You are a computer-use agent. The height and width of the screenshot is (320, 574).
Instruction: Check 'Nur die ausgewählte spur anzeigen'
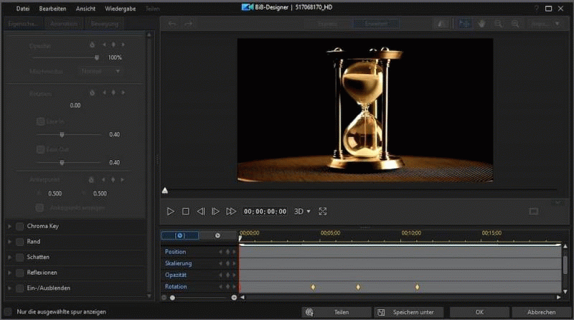point(8,312)
